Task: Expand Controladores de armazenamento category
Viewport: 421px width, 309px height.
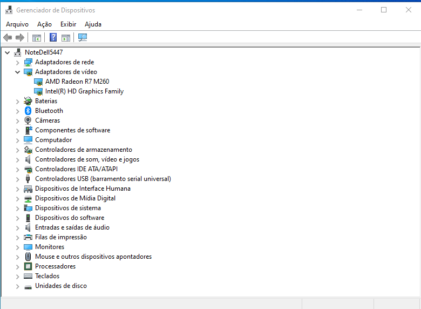Action: (x=18, y=150)
